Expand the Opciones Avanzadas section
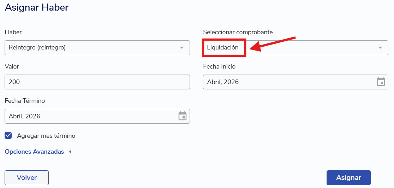Screen dimensions: 394x188 (x=34, y=152)
